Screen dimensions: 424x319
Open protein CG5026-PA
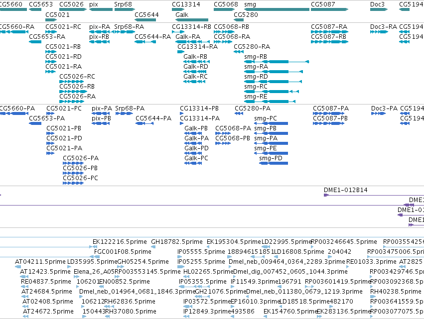pyautogui.click(x=73, y=163)
